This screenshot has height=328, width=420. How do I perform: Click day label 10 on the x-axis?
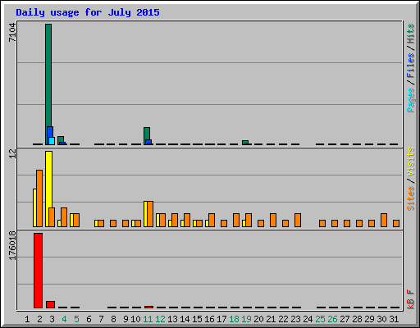point(135,319)
